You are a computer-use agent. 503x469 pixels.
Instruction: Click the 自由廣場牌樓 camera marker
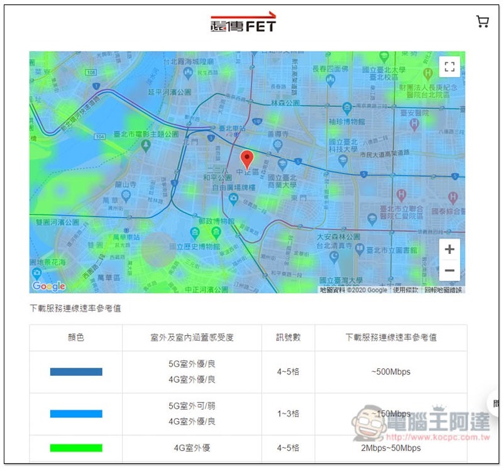pyautogui.click(x=233, y=199)
